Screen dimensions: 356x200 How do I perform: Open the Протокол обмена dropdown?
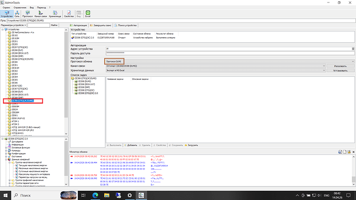click(230, 61)
